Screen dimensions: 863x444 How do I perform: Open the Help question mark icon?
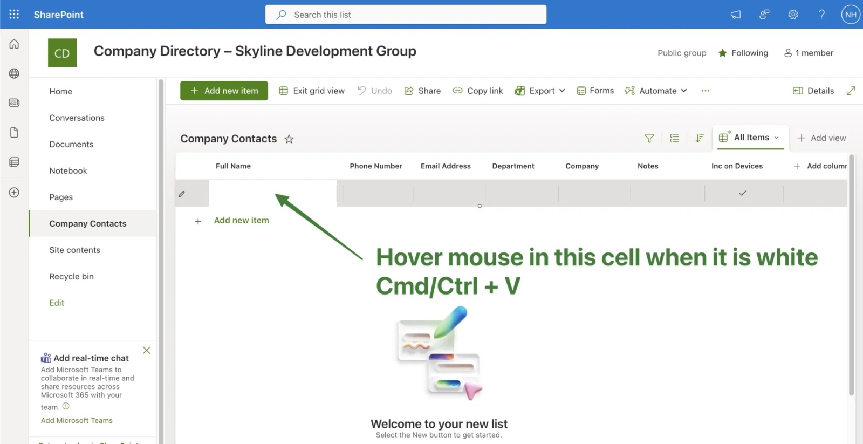[821, 15]
